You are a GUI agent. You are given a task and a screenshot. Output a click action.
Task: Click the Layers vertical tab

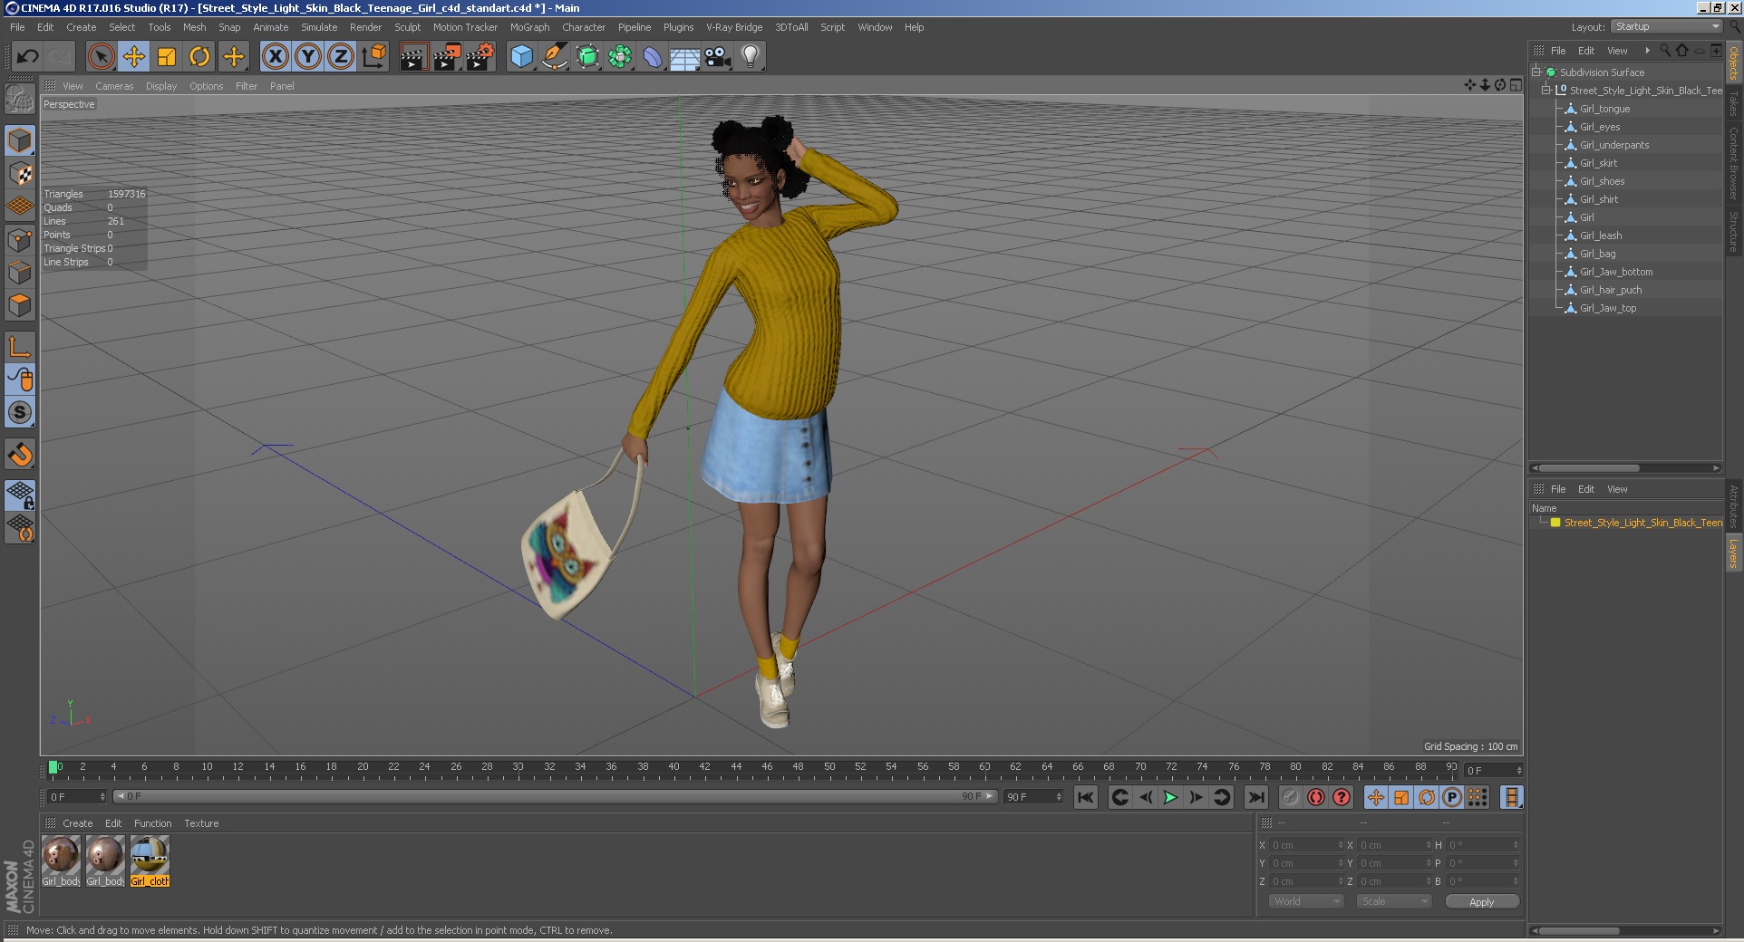pos(1733,553)
